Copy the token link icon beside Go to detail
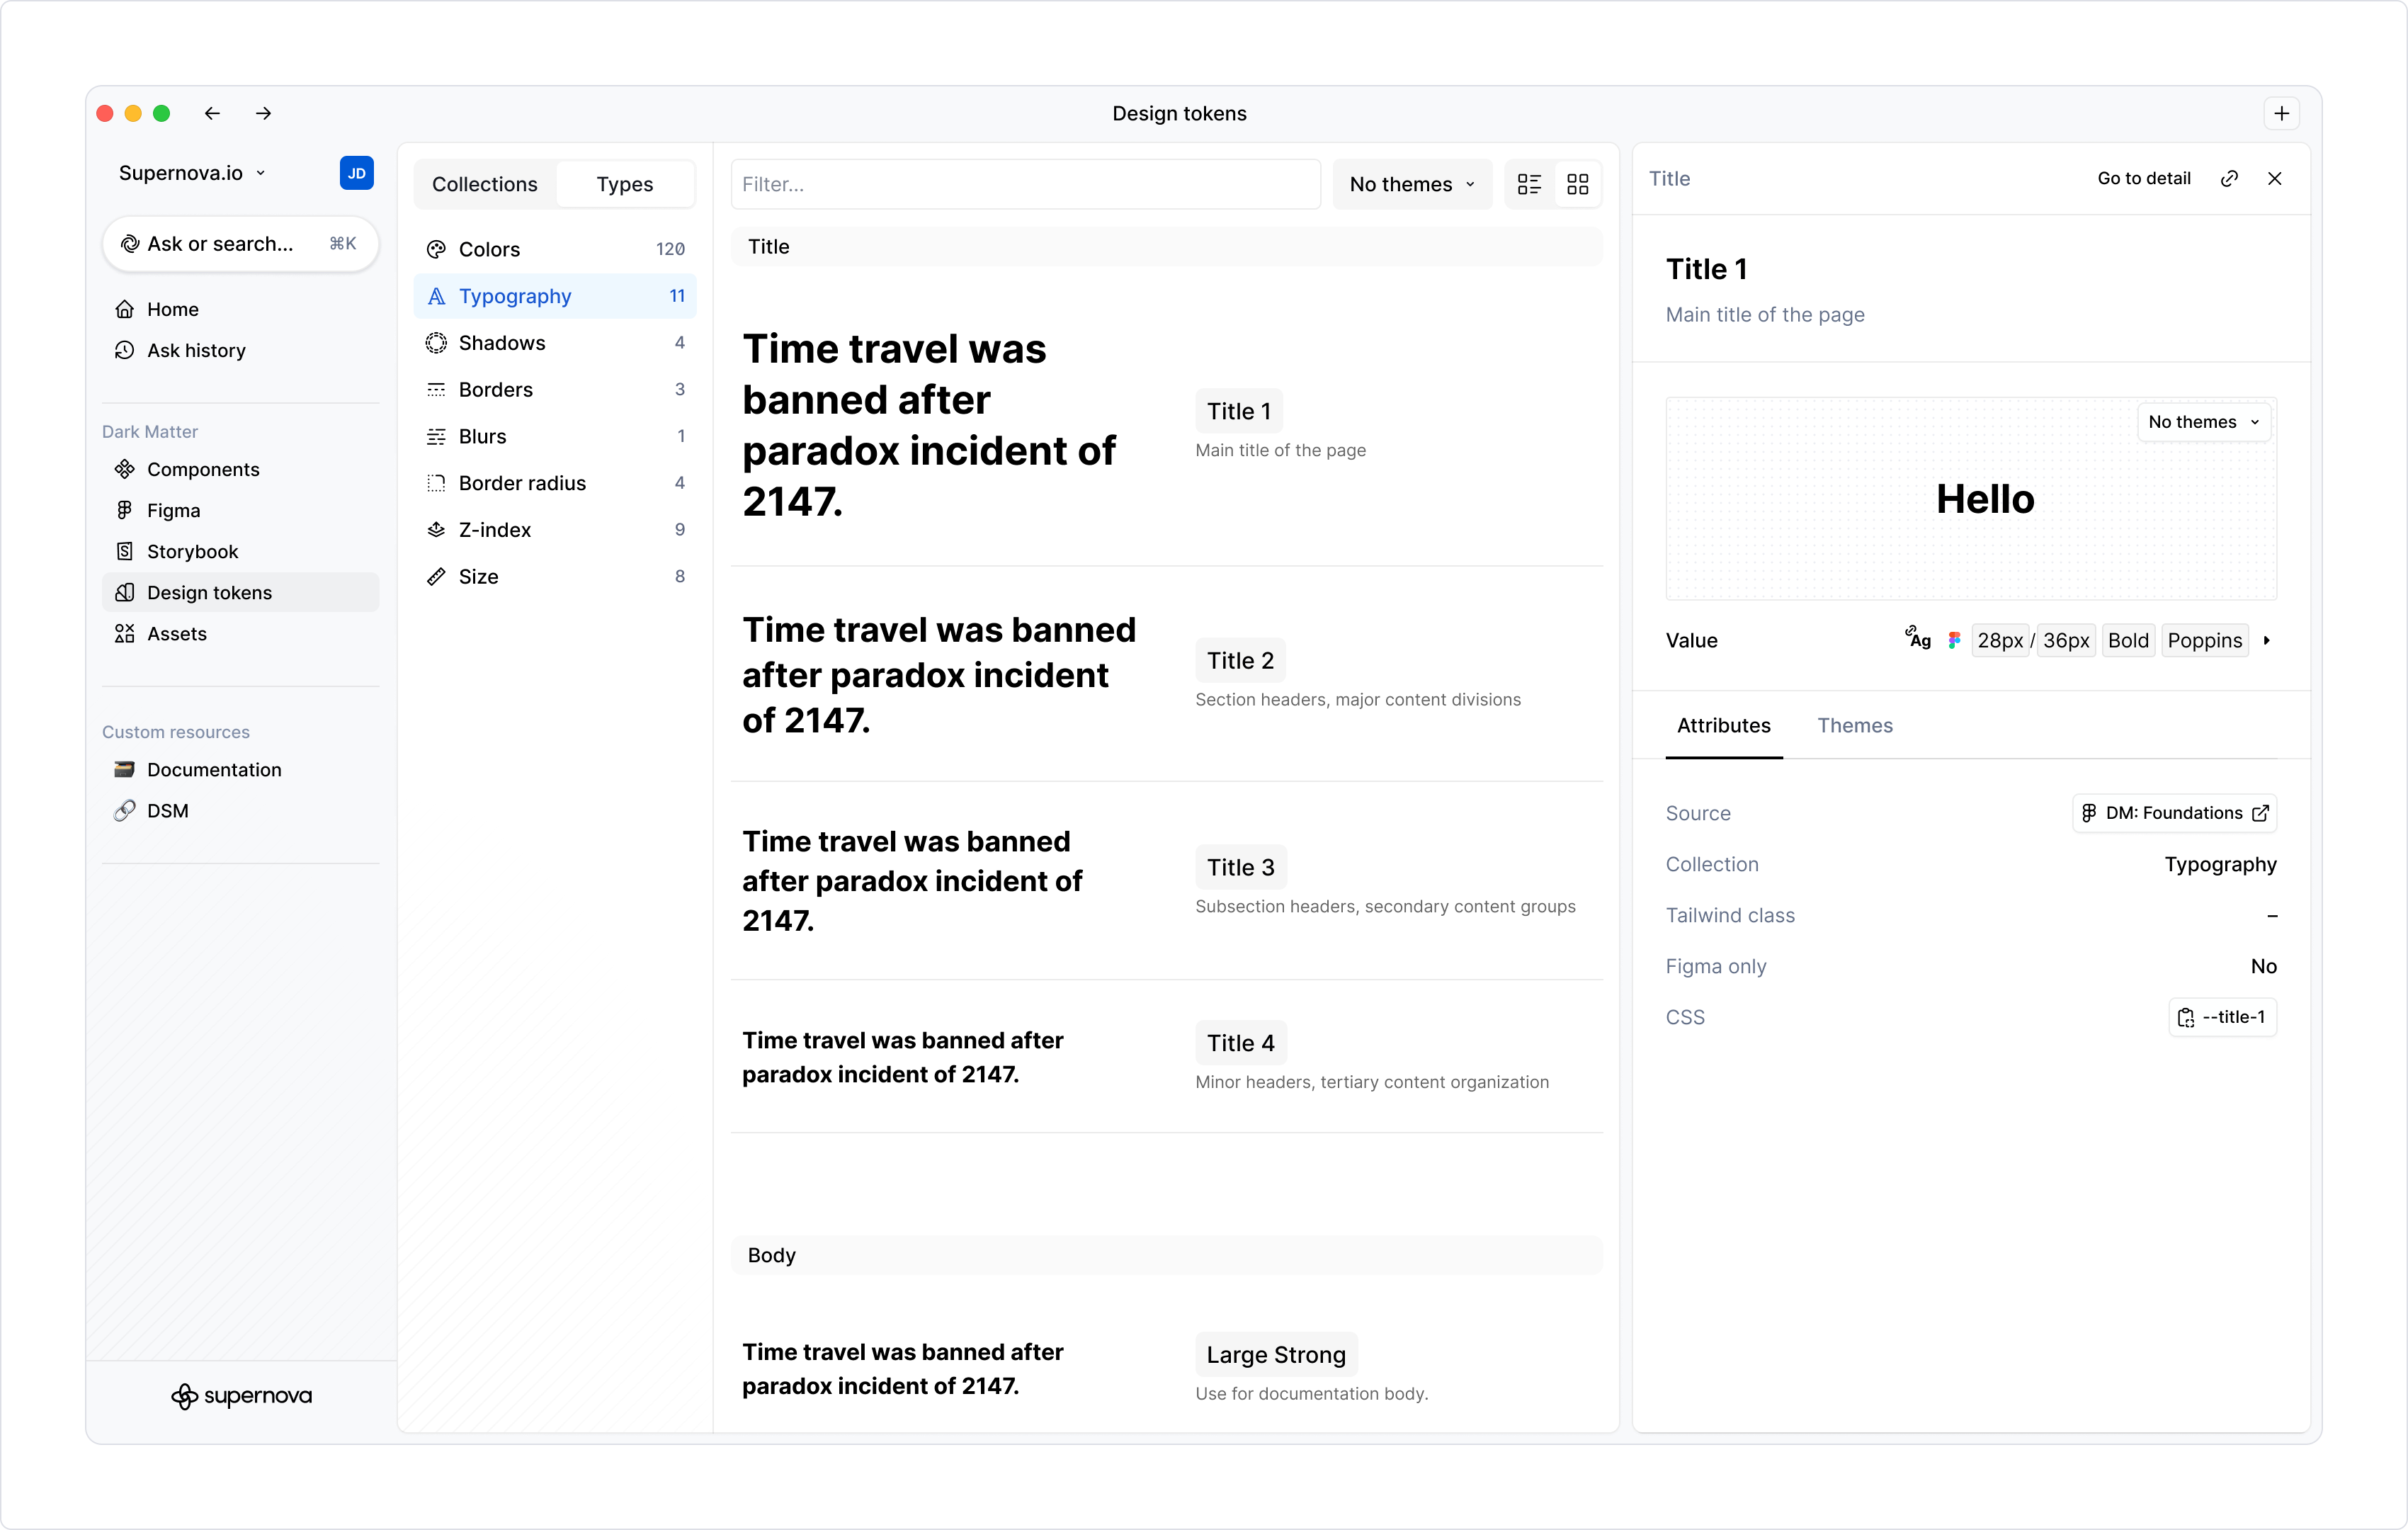Screen dimensions: 2408x1530 pyautogui.click(x=2230, y=178)
